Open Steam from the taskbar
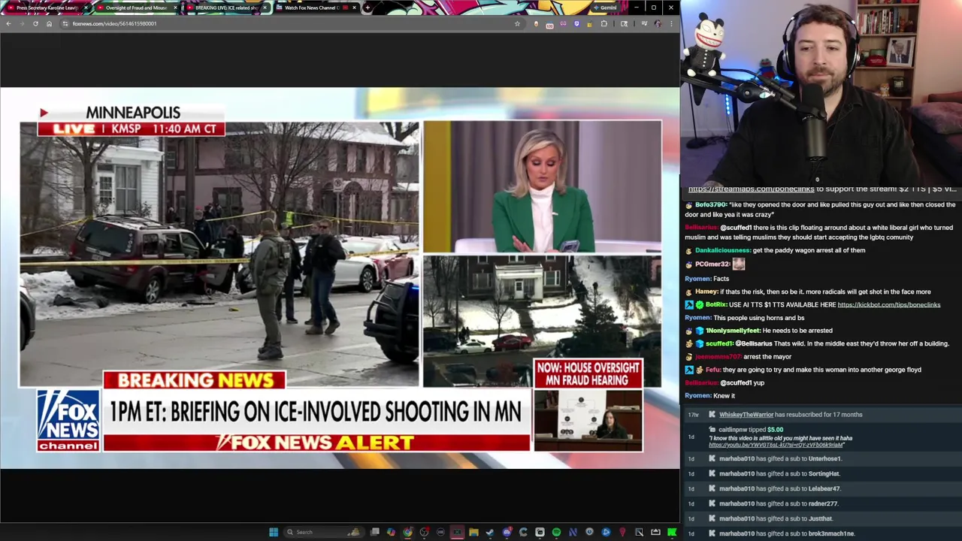Viewport: 962px width, 541px height. pos(490,532)
